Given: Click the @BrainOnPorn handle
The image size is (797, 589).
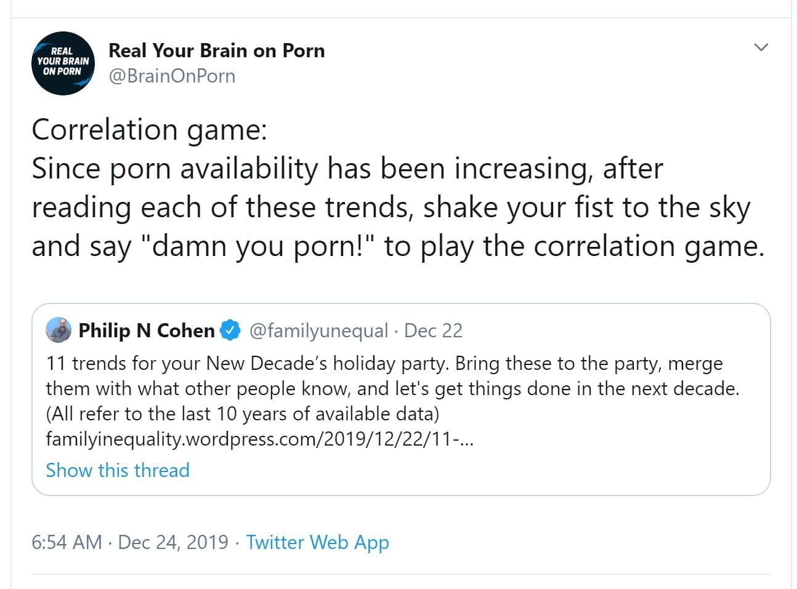Looking at the screenshot, I should [172, 76].
